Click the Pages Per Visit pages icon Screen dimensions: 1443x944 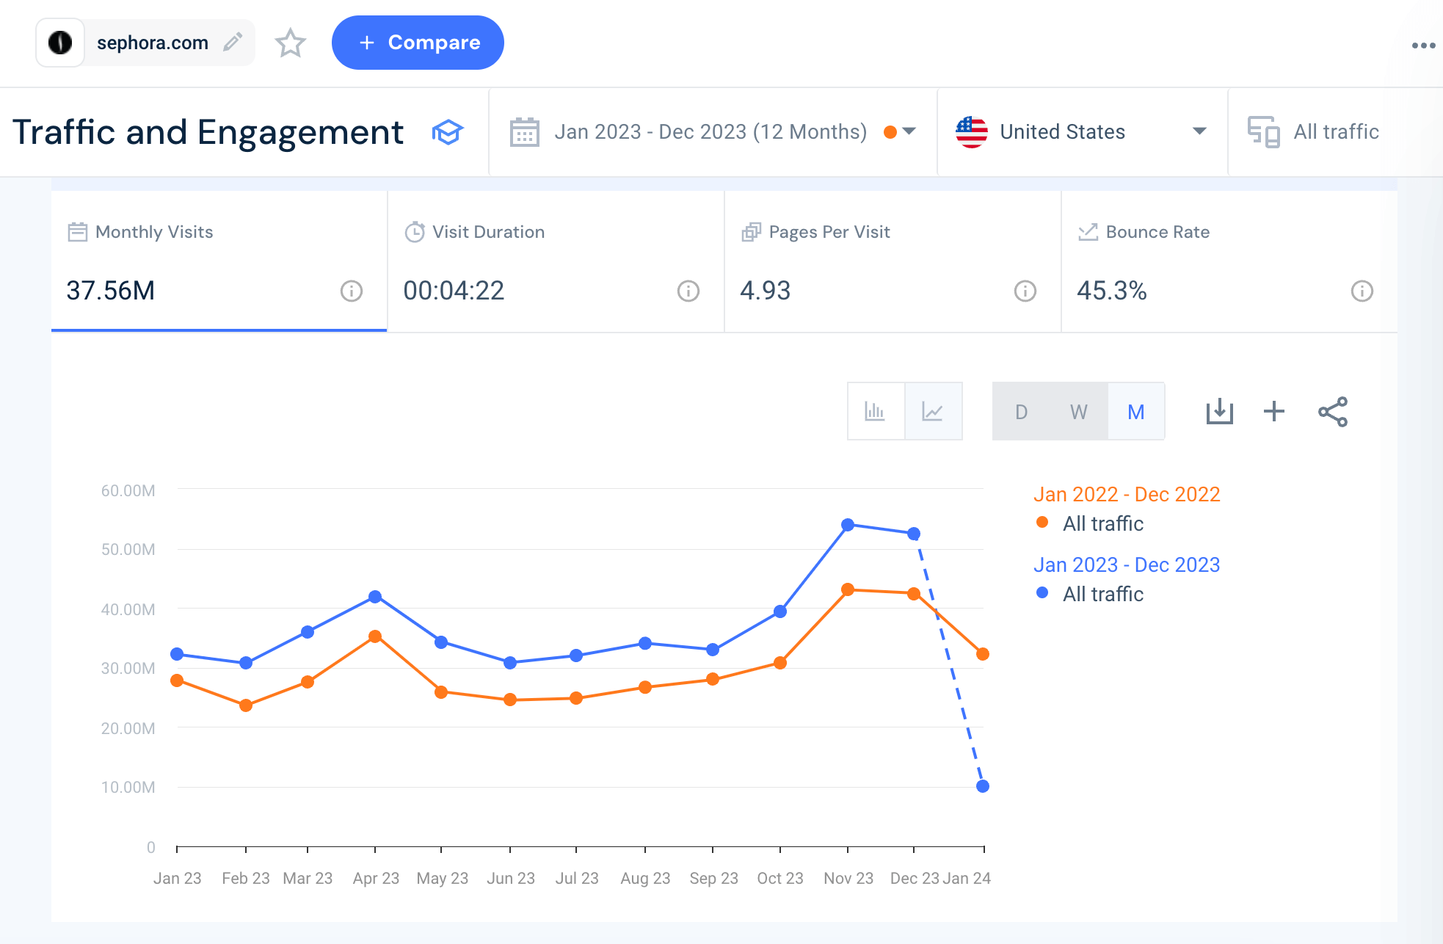[x=752, y=232]
